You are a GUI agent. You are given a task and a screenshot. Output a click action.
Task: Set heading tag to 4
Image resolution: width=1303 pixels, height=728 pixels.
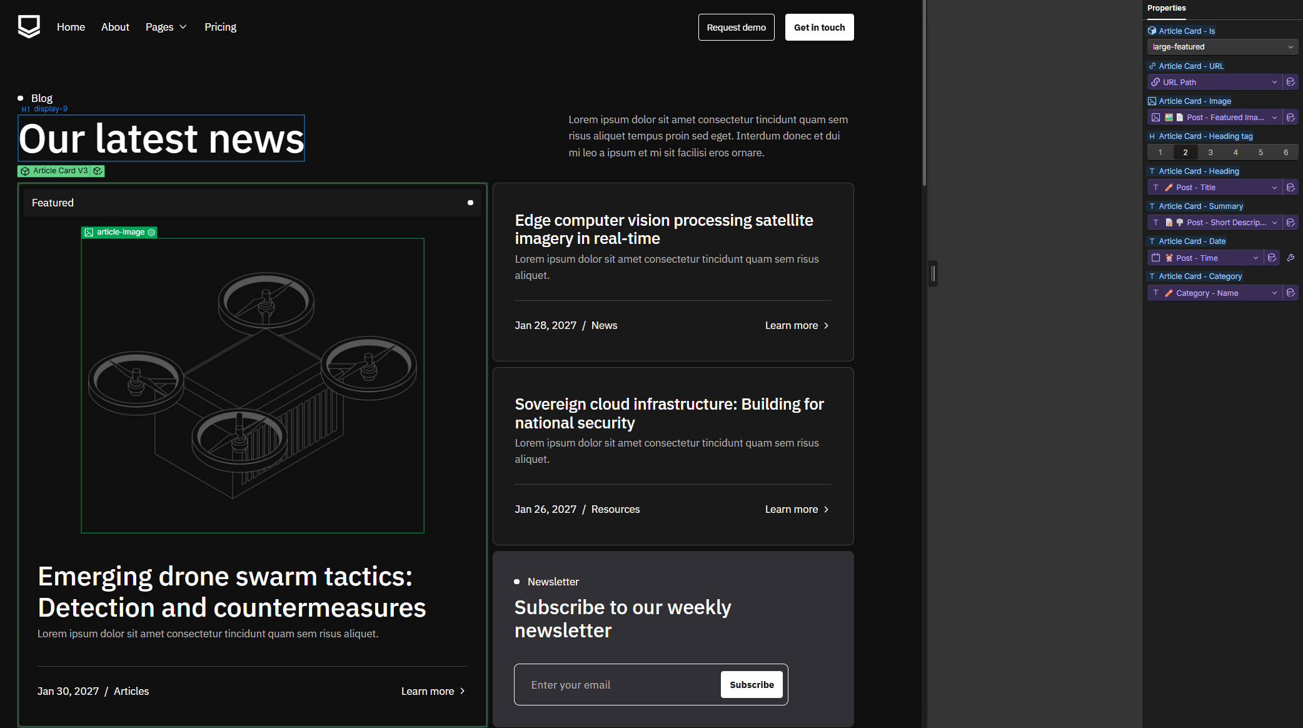(x=1235, y=152)
